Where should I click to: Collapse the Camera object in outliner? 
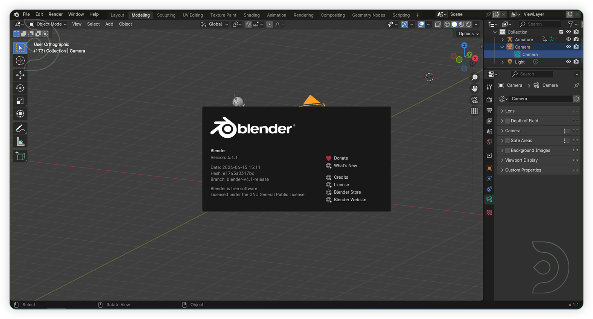tap(502, 47)
